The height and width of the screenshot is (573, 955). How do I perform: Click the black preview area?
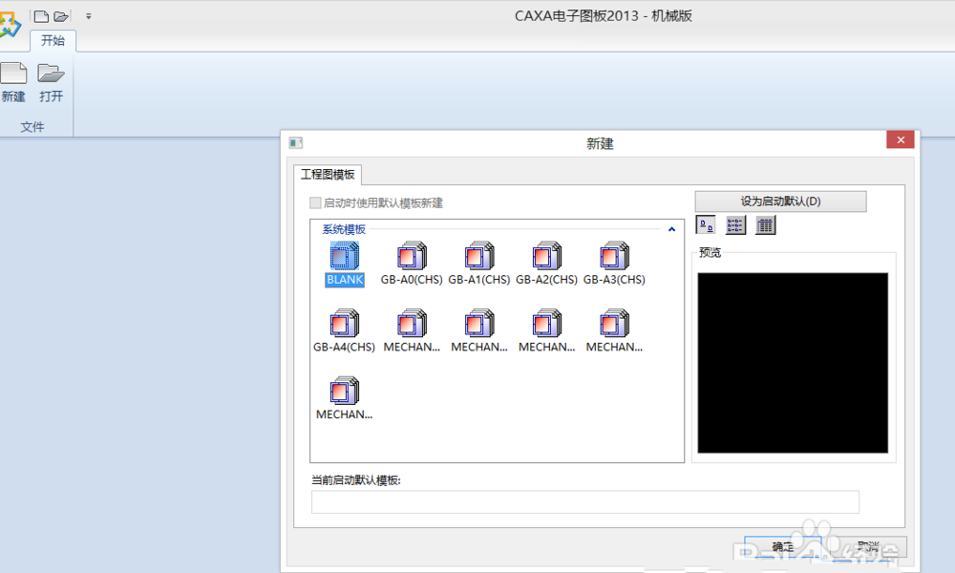click(793, 363)
